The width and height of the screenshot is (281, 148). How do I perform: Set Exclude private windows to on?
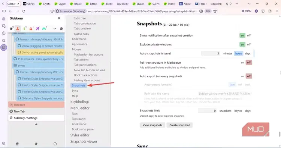(x=242, y=44)
